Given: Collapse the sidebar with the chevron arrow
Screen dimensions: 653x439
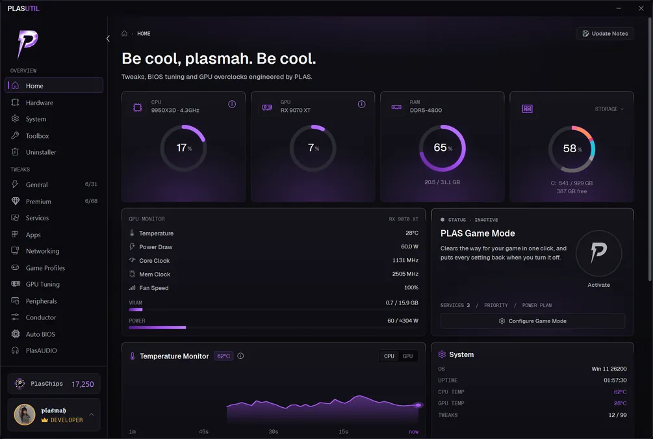Looking at the screenshot, I should pos(108,38).
